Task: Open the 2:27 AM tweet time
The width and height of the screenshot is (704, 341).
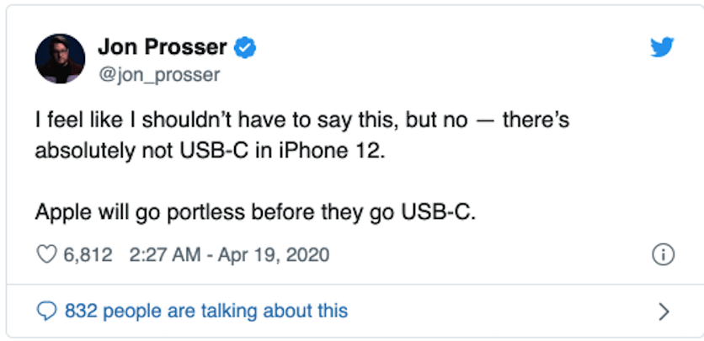Action: (x=165, y=254)
